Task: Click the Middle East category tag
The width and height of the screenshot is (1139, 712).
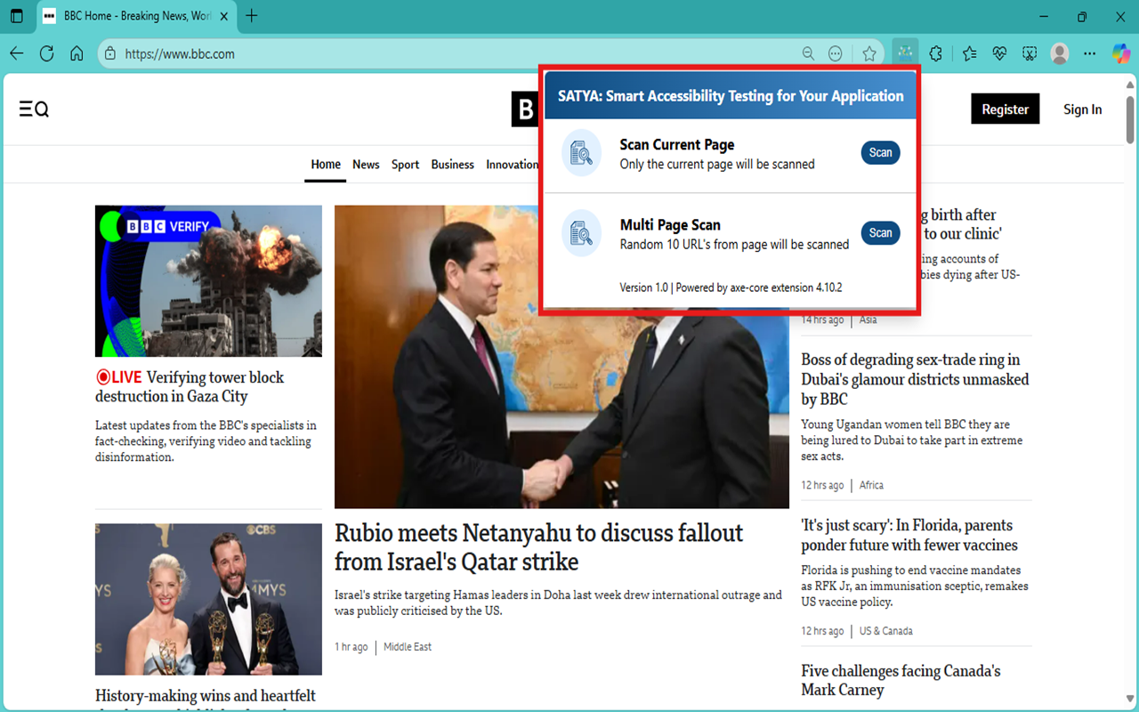Action: point(408,647)
